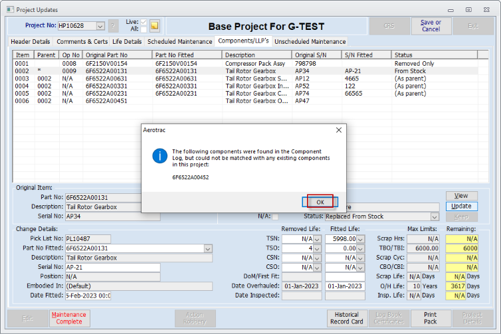Click the Print Pack button

[431, 318]
